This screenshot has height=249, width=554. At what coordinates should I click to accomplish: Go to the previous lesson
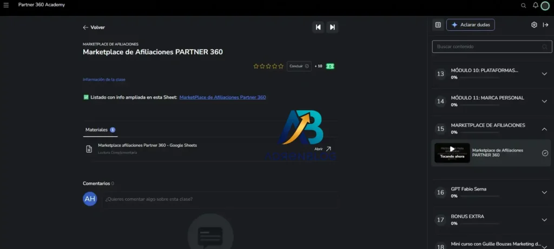(x=318, y=27)
